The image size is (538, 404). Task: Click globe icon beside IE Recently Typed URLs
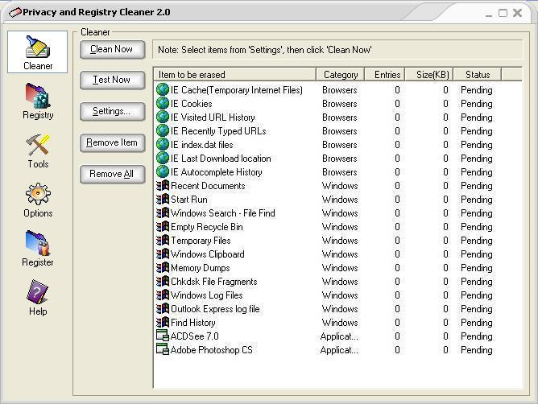pos(163,130)
